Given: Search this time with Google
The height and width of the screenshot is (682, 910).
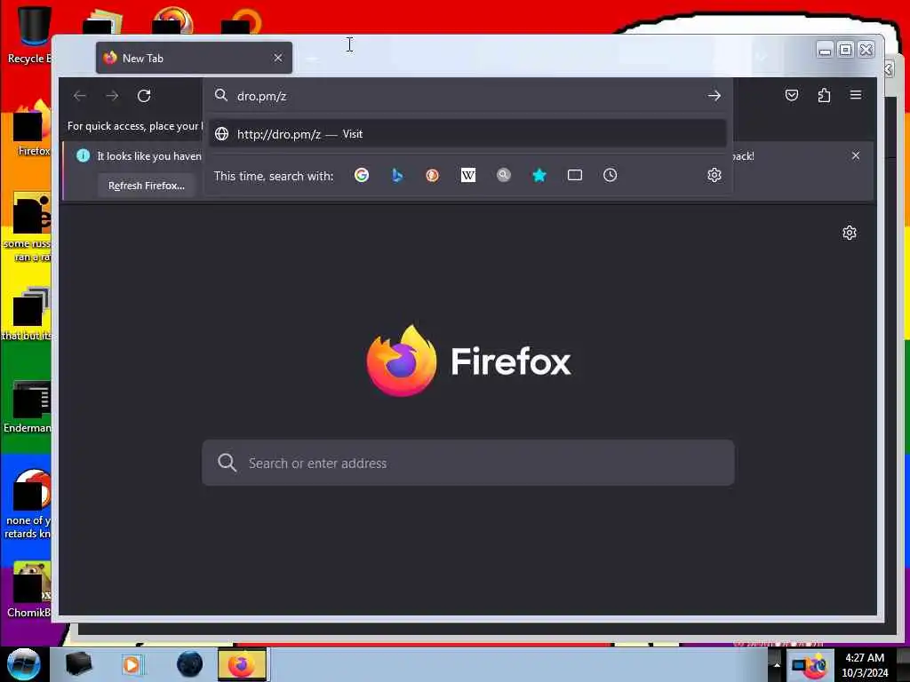Looking at the screenshot, I should click(362, 175).
